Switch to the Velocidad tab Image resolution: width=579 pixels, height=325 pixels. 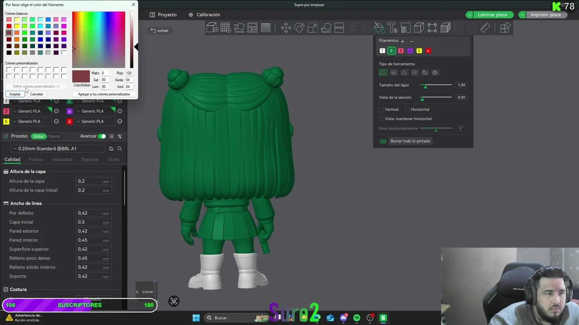(x=62, y=159)
